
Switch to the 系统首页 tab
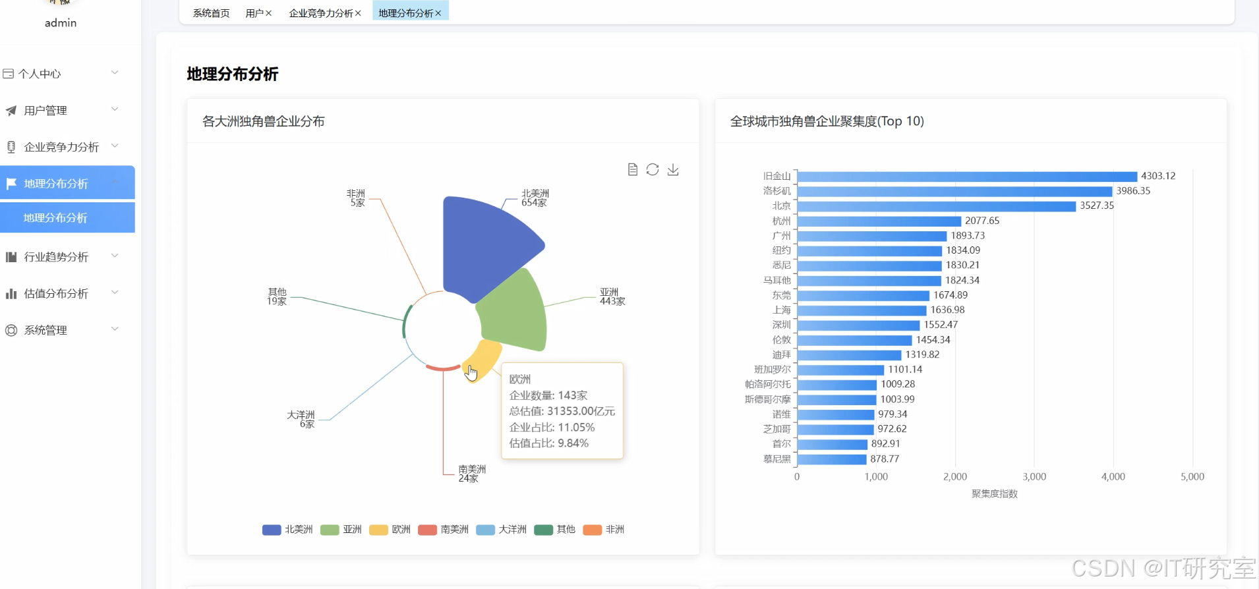(211, 13)
